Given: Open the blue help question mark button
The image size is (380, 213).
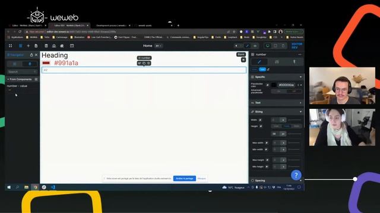Looking at the screenshot, I should [x=296, y=175].
